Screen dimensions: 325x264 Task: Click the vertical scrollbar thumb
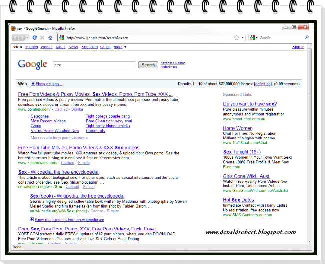click(309, 94)
